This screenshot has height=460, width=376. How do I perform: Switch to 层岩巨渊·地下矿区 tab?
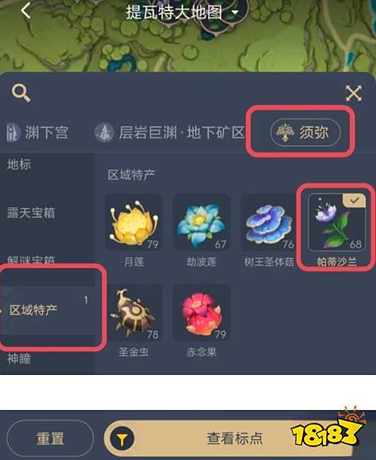170,133
